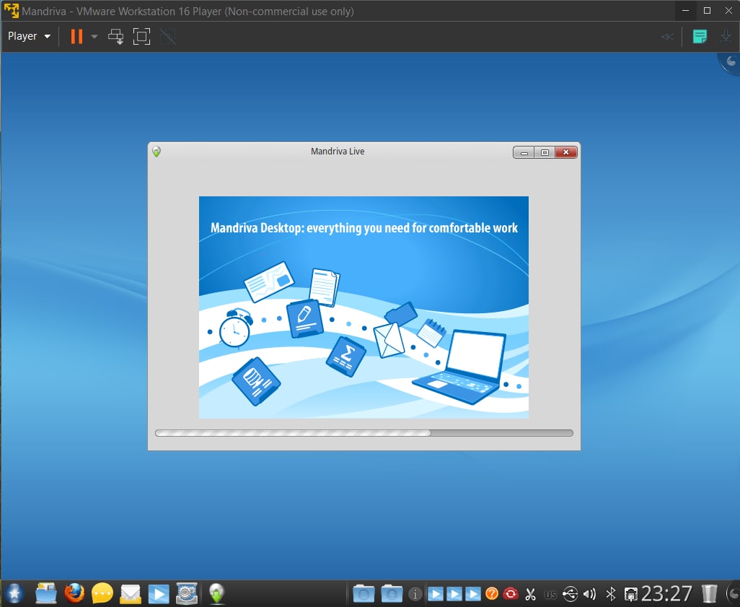This screenshot has height=607, width=740.
Task: Open the wired network connection icon
Action: (630, 594)
